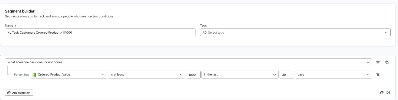
Task: Click the 103 member count number
Action: (388, 93)
